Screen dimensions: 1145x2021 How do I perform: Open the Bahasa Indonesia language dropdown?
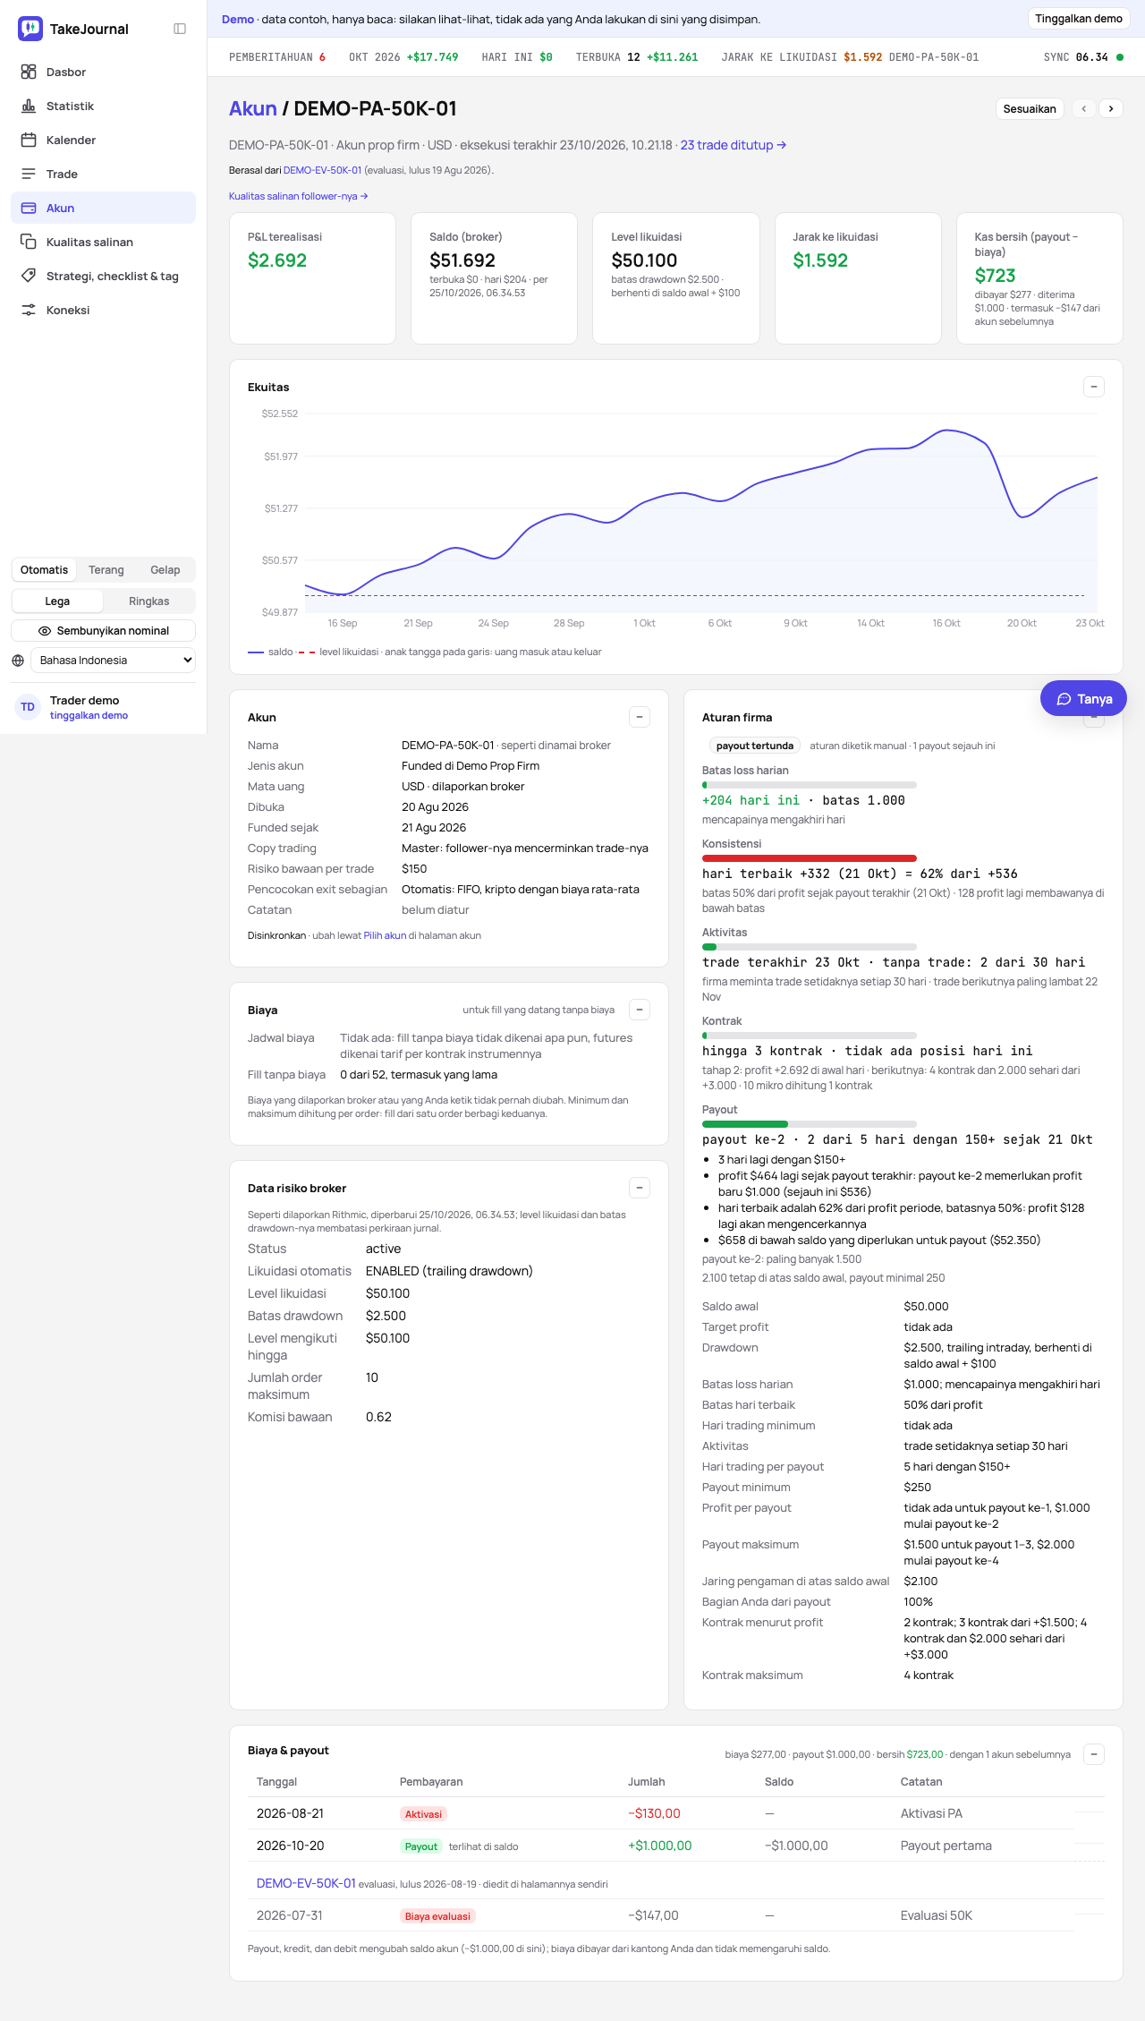[x=113, y=661]
